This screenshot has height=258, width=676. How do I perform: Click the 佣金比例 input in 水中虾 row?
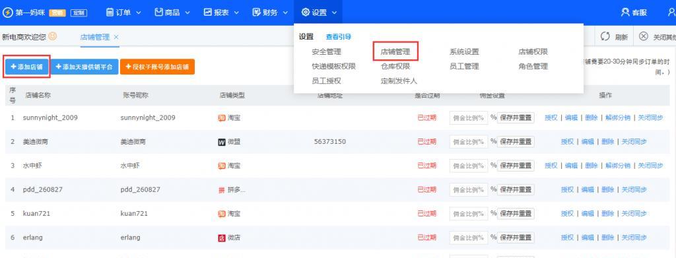pyautogui.click(x=469, y=166)
